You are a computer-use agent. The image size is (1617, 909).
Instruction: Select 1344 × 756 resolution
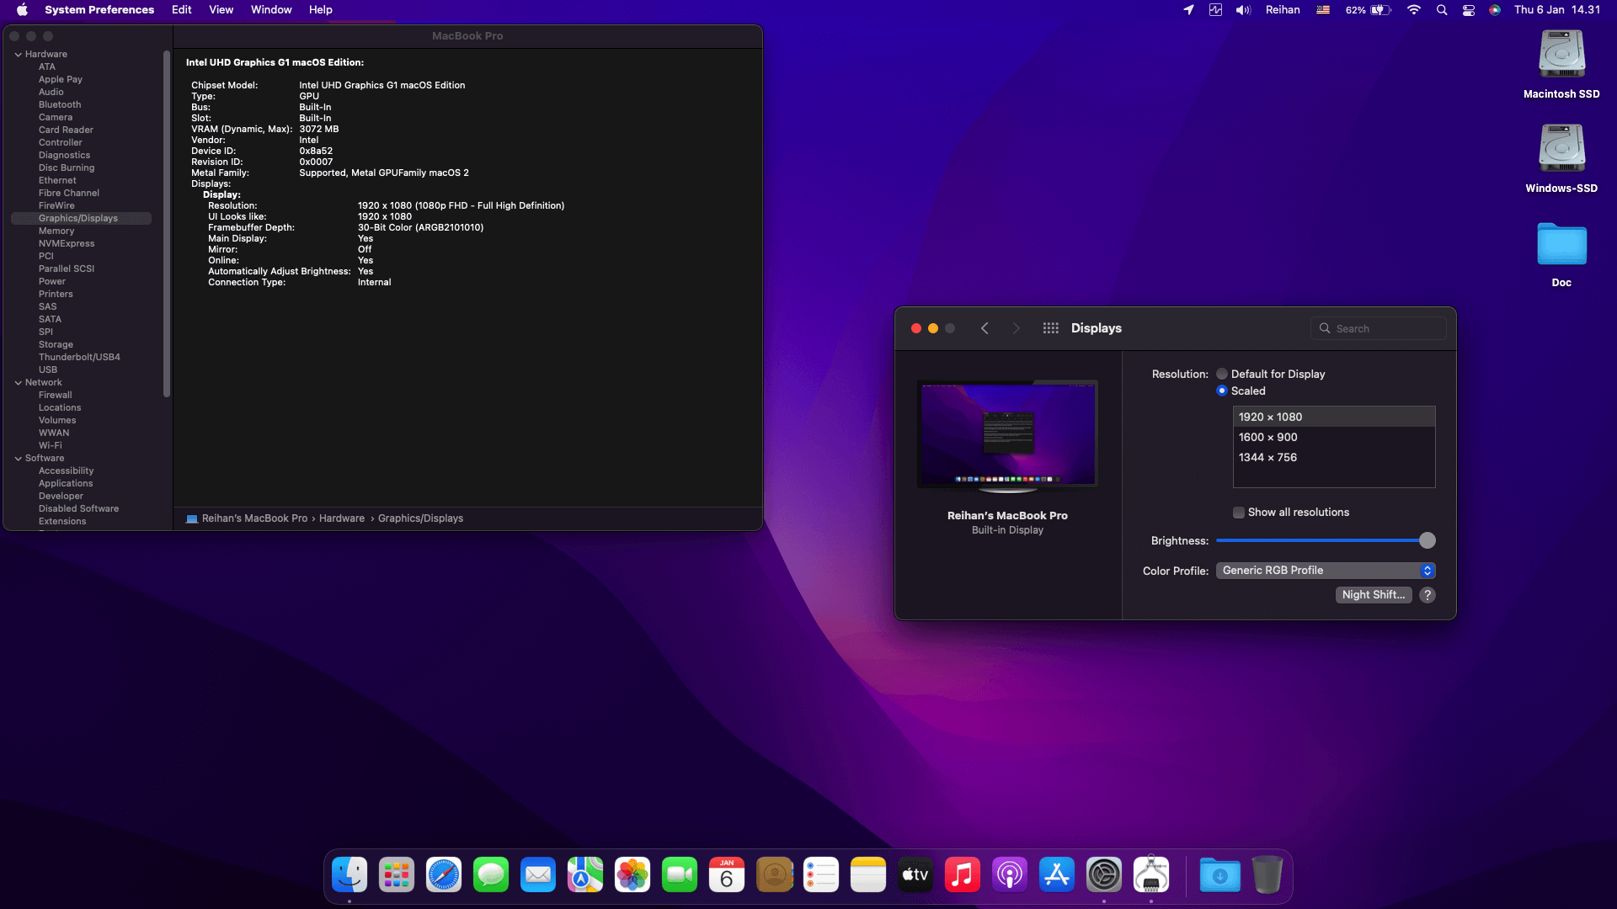pos(1334,458)
